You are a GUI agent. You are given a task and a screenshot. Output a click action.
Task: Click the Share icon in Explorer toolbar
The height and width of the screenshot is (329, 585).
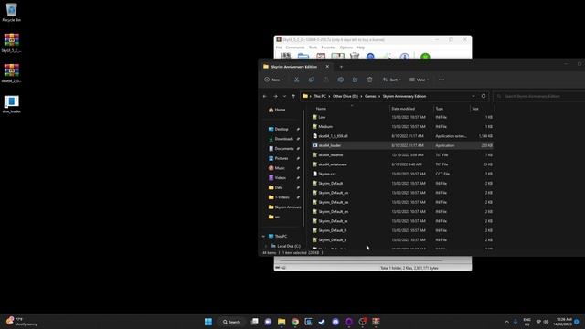(x=356, y=80)
